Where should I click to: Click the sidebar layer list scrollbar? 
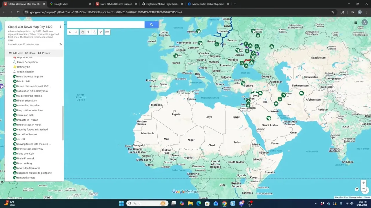[x=63, y=123]
